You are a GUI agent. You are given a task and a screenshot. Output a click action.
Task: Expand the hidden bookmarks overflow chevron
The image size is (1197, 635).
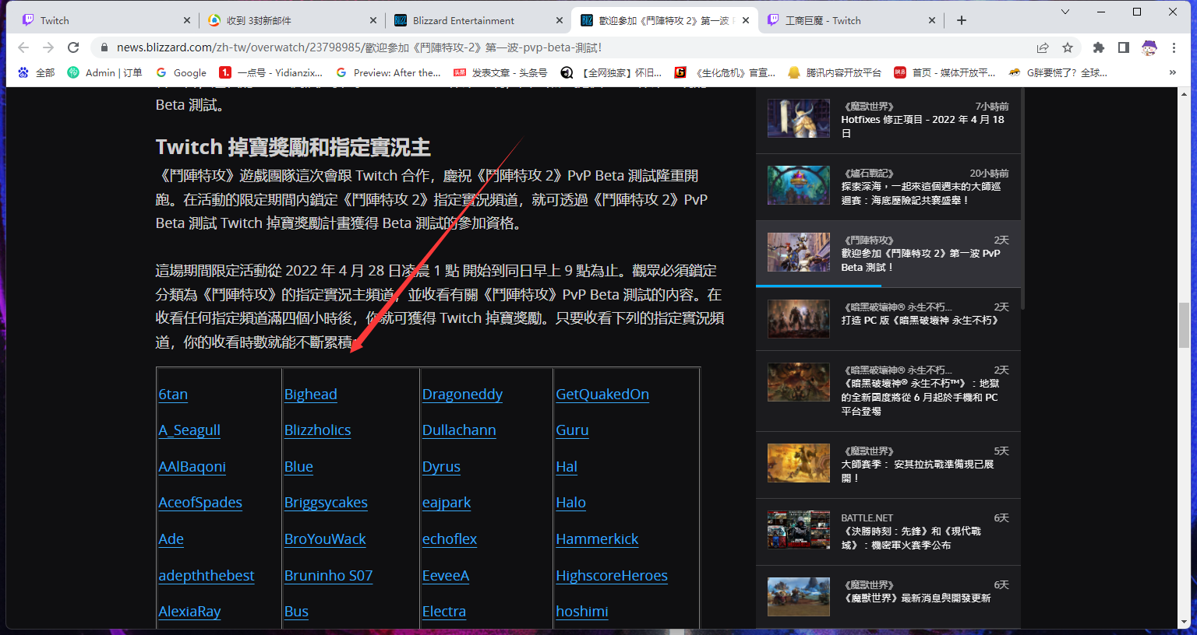click(x=1173, y=72)
